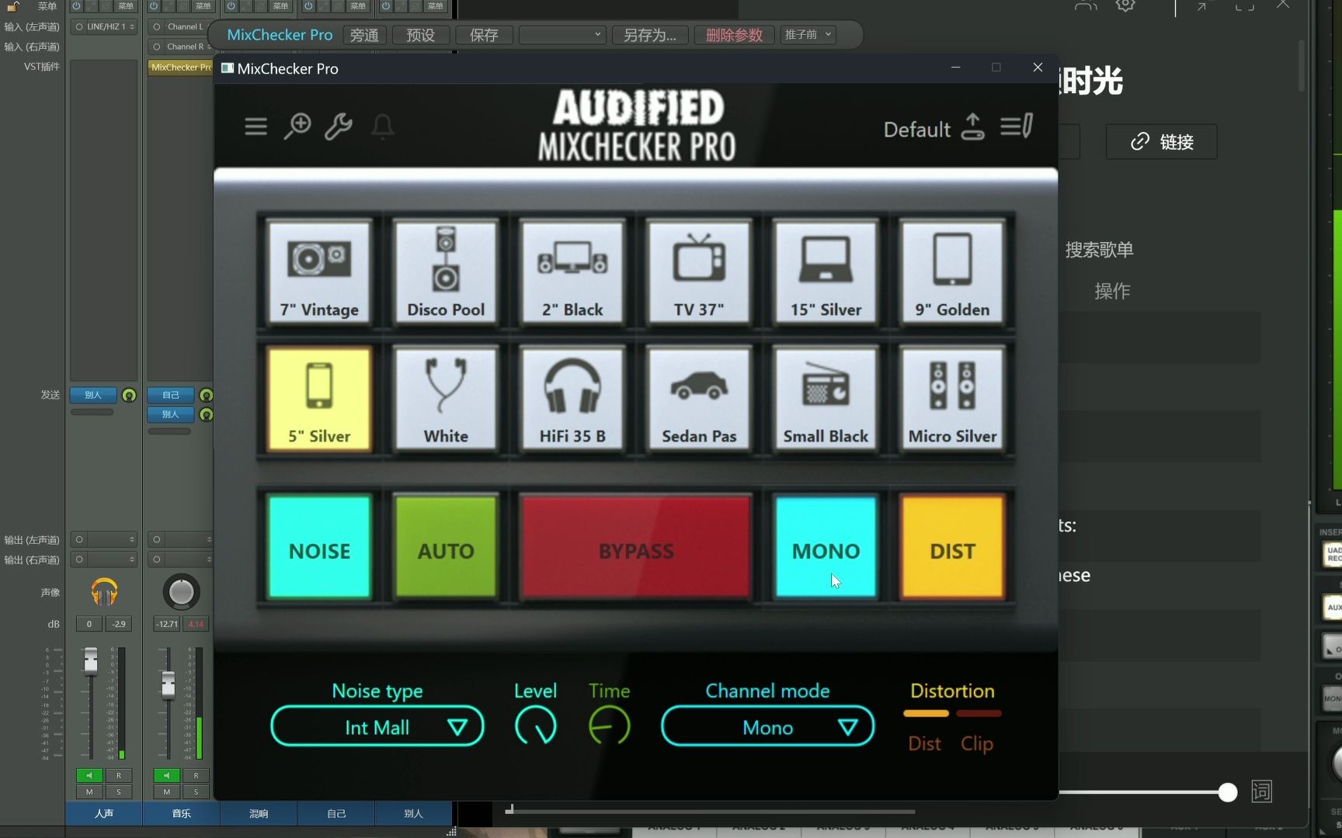Switch to the 混响 channel tab
The image size is (1342, 838).
click(259, 813)
